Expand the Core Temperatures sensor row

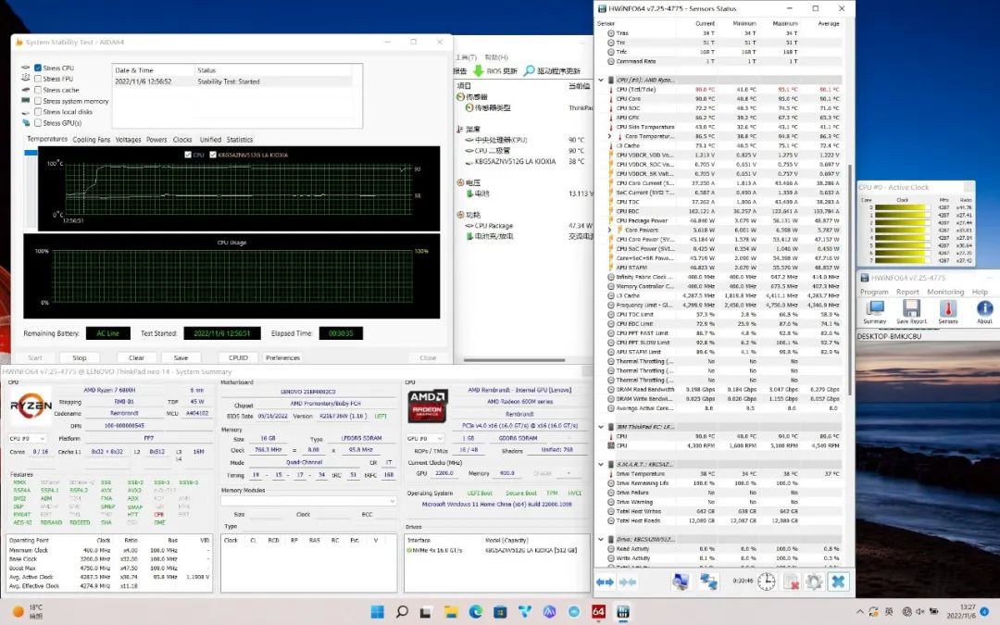[609, 136]
